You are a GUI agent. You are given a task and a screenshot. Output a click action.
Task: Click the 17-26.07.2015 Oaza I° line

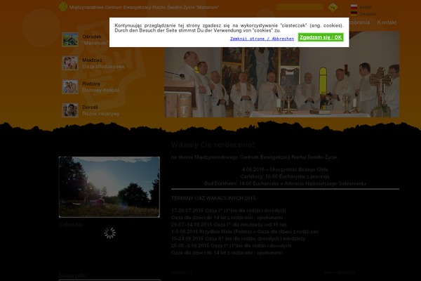point(228,211)
